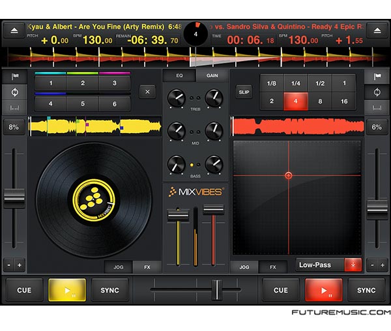Trigger hot cue 5 on left deck
The image size is (391, 331).
[83, 104]
